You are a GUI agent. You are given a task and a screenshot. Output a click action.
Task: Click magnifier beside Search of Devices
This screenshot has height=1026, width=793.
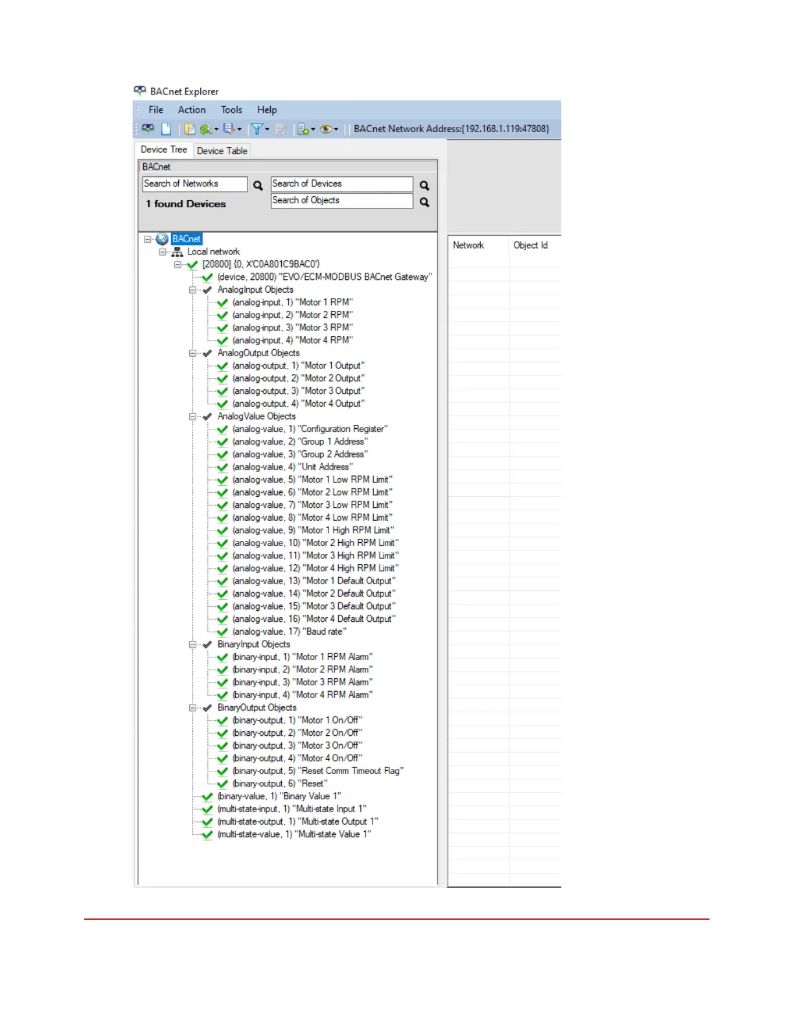(x=424, y=185)
